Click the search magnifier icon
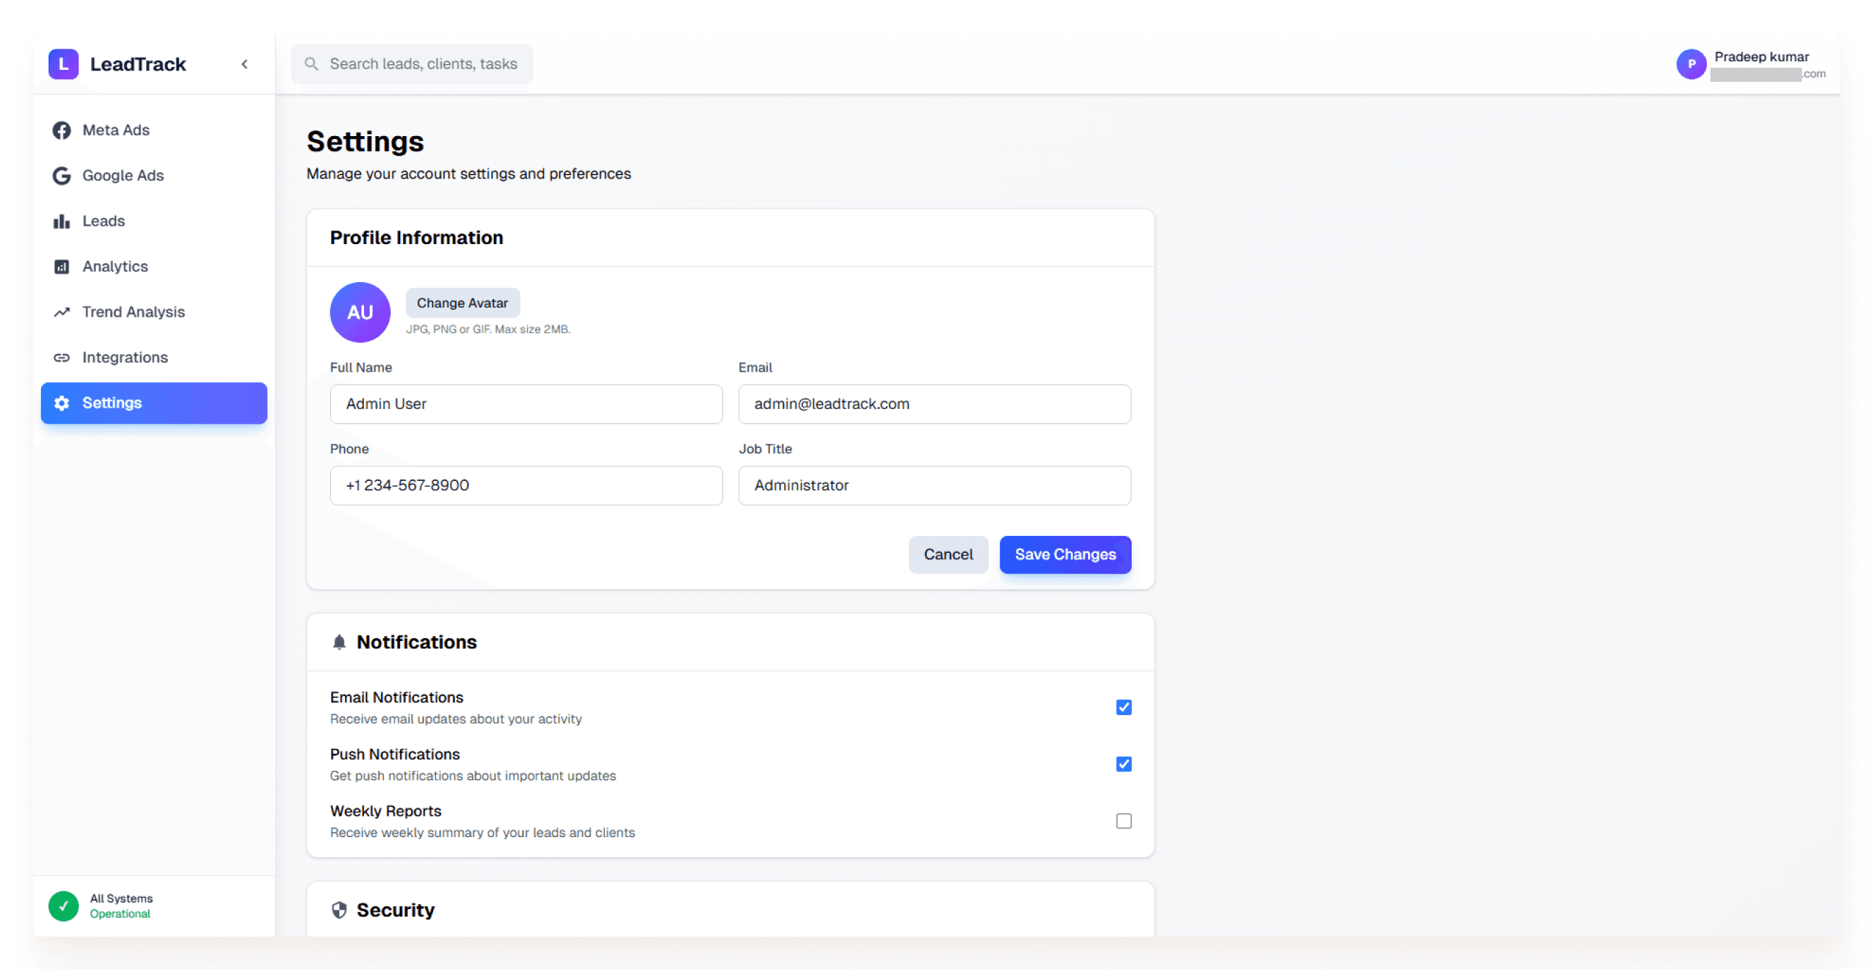This screenshot has height=969, width=1874. pos(311,64)
